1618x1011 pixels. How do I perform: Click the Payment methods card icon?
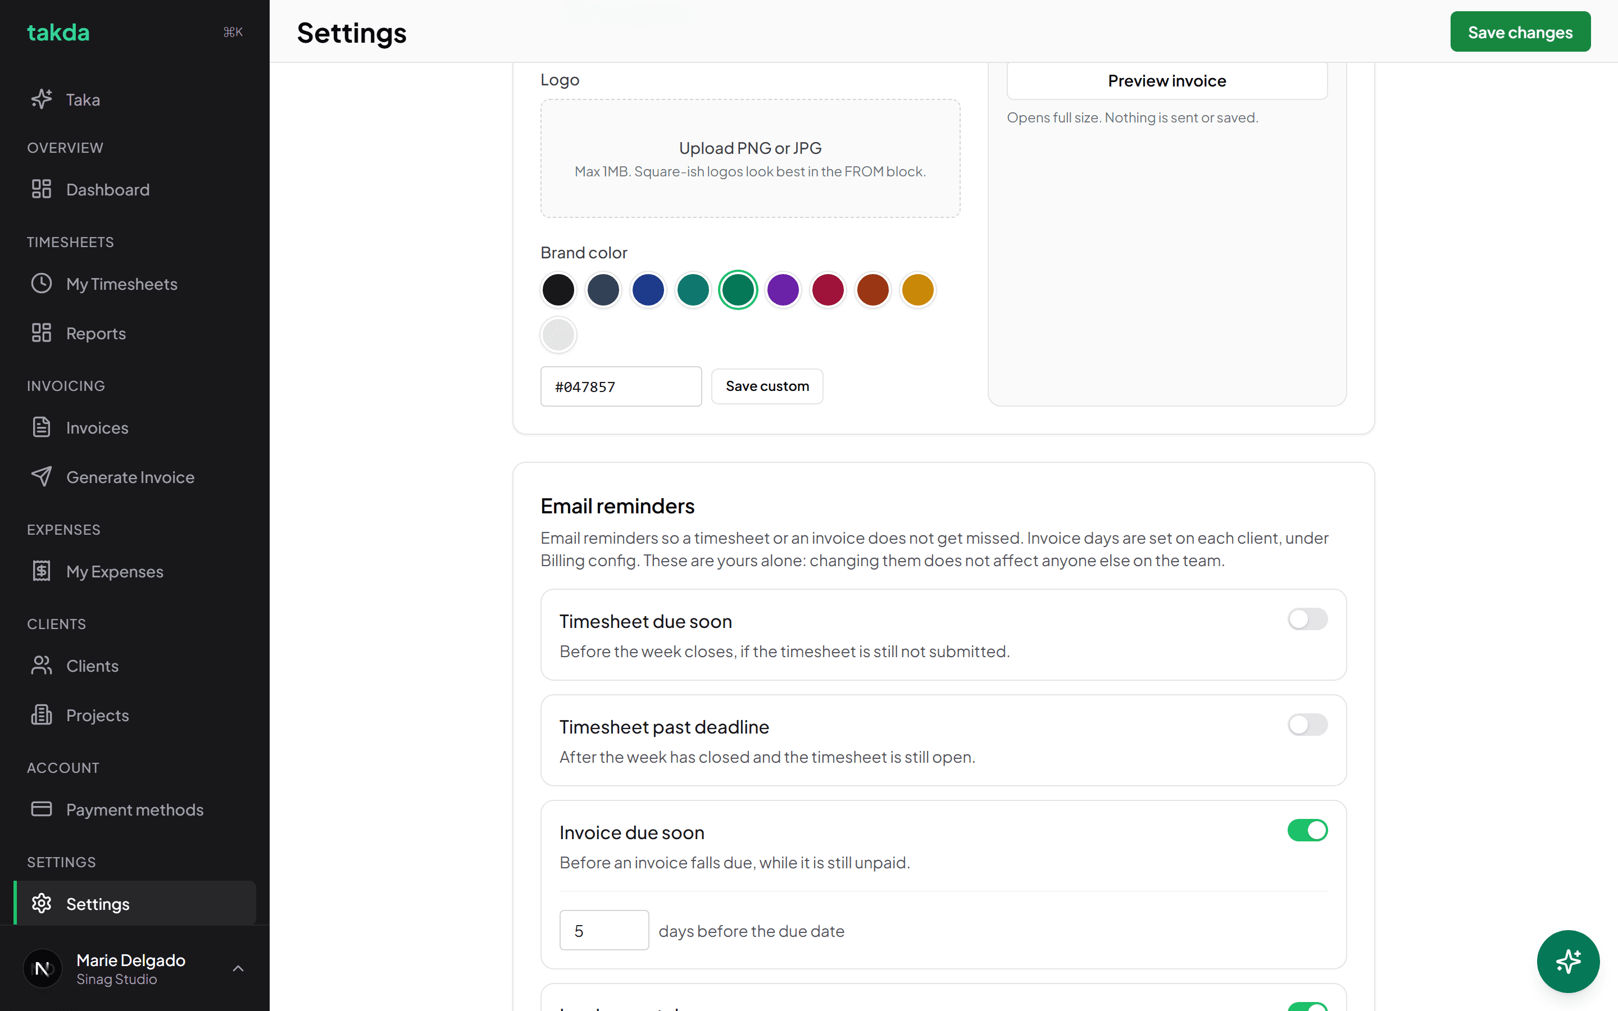[42, 809]
